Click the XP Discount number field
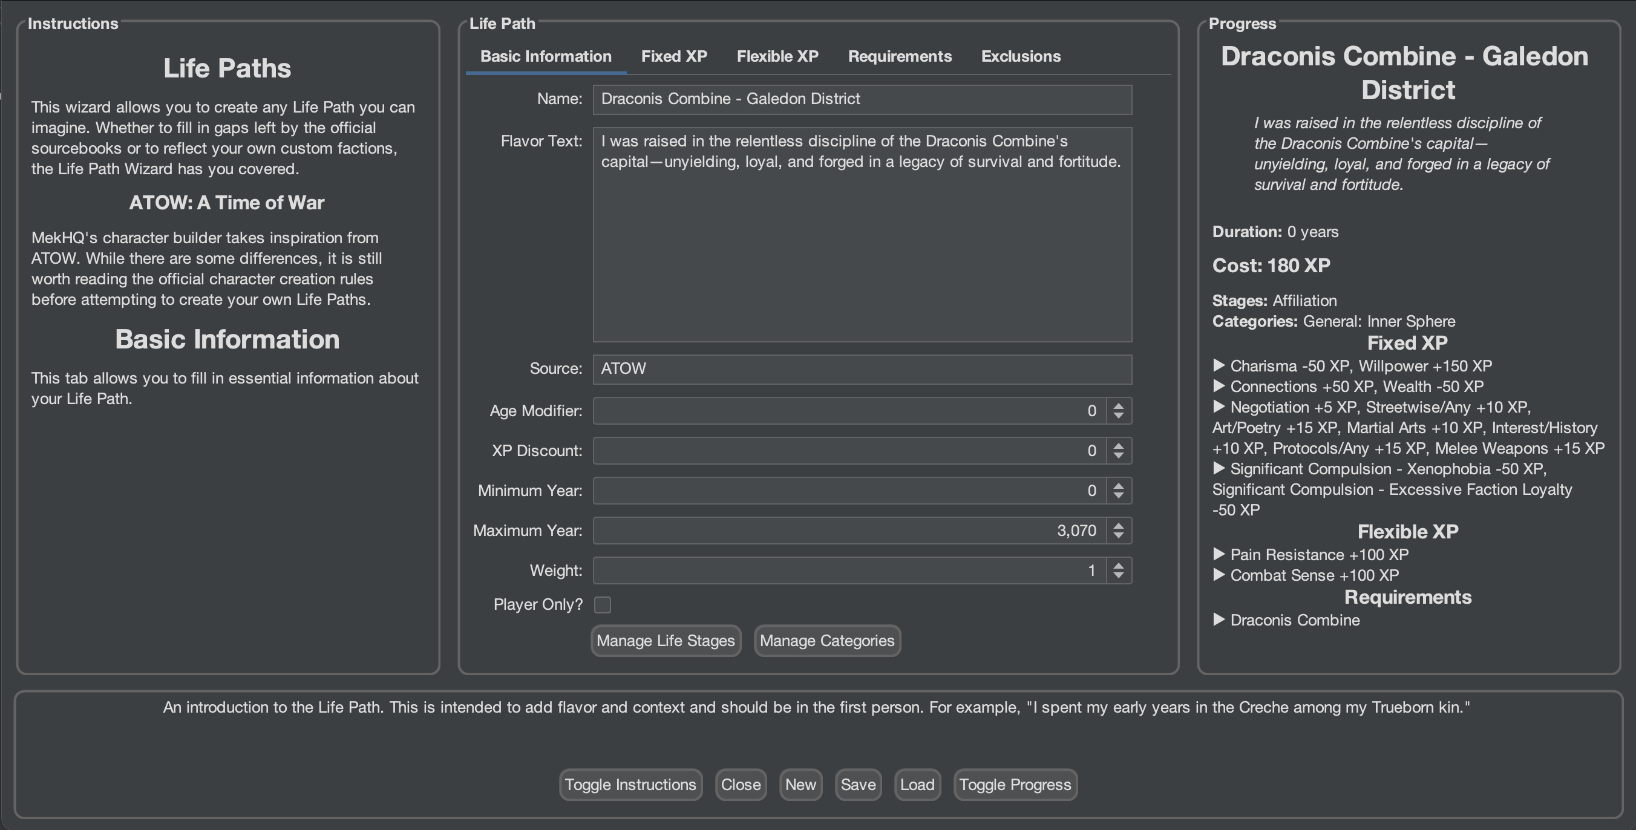Image resolution: width=1636 pixels, height=830 pixels. (x=849, y=451)
